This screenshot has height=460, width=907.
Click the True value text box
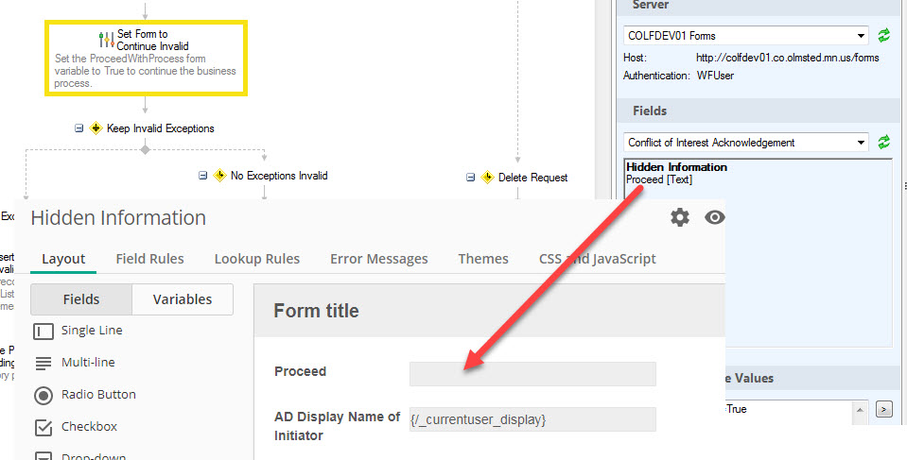tap(790, 412)
